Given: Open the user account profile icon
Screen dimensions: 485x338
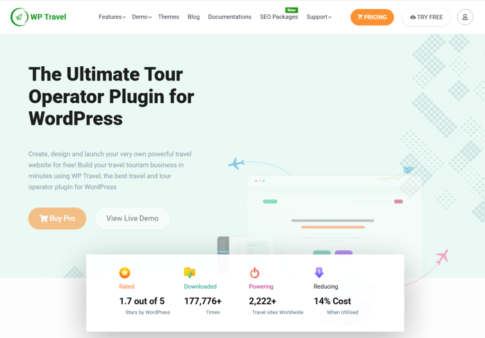Looking at the screenshot, I should point(465,17).
